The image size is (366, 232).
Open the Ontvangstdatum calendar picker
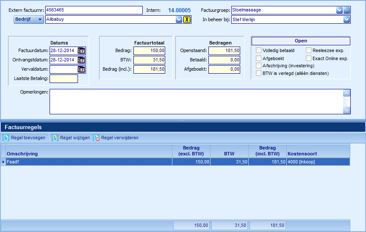click(x=81, y=60)
